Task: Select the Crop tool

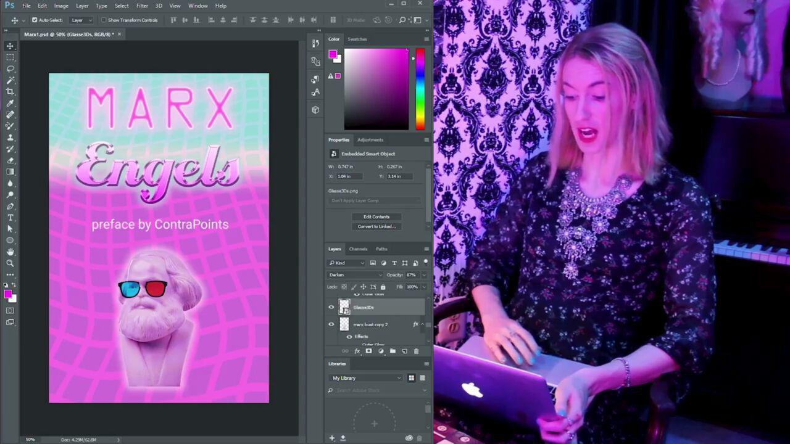Action: 10,91
